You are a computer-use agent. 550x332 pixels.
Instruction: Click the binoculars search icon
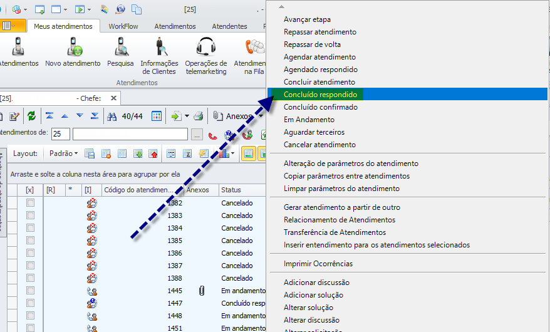click(112, 117)
